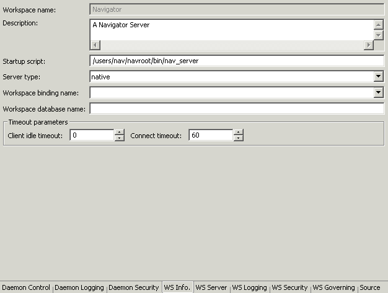Focus the Workspace database name field
This screenshot has height=293, width=388.
[237, 108]
